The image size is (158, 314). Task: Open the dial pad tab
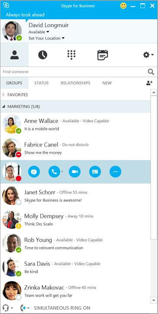click(71, 55)
